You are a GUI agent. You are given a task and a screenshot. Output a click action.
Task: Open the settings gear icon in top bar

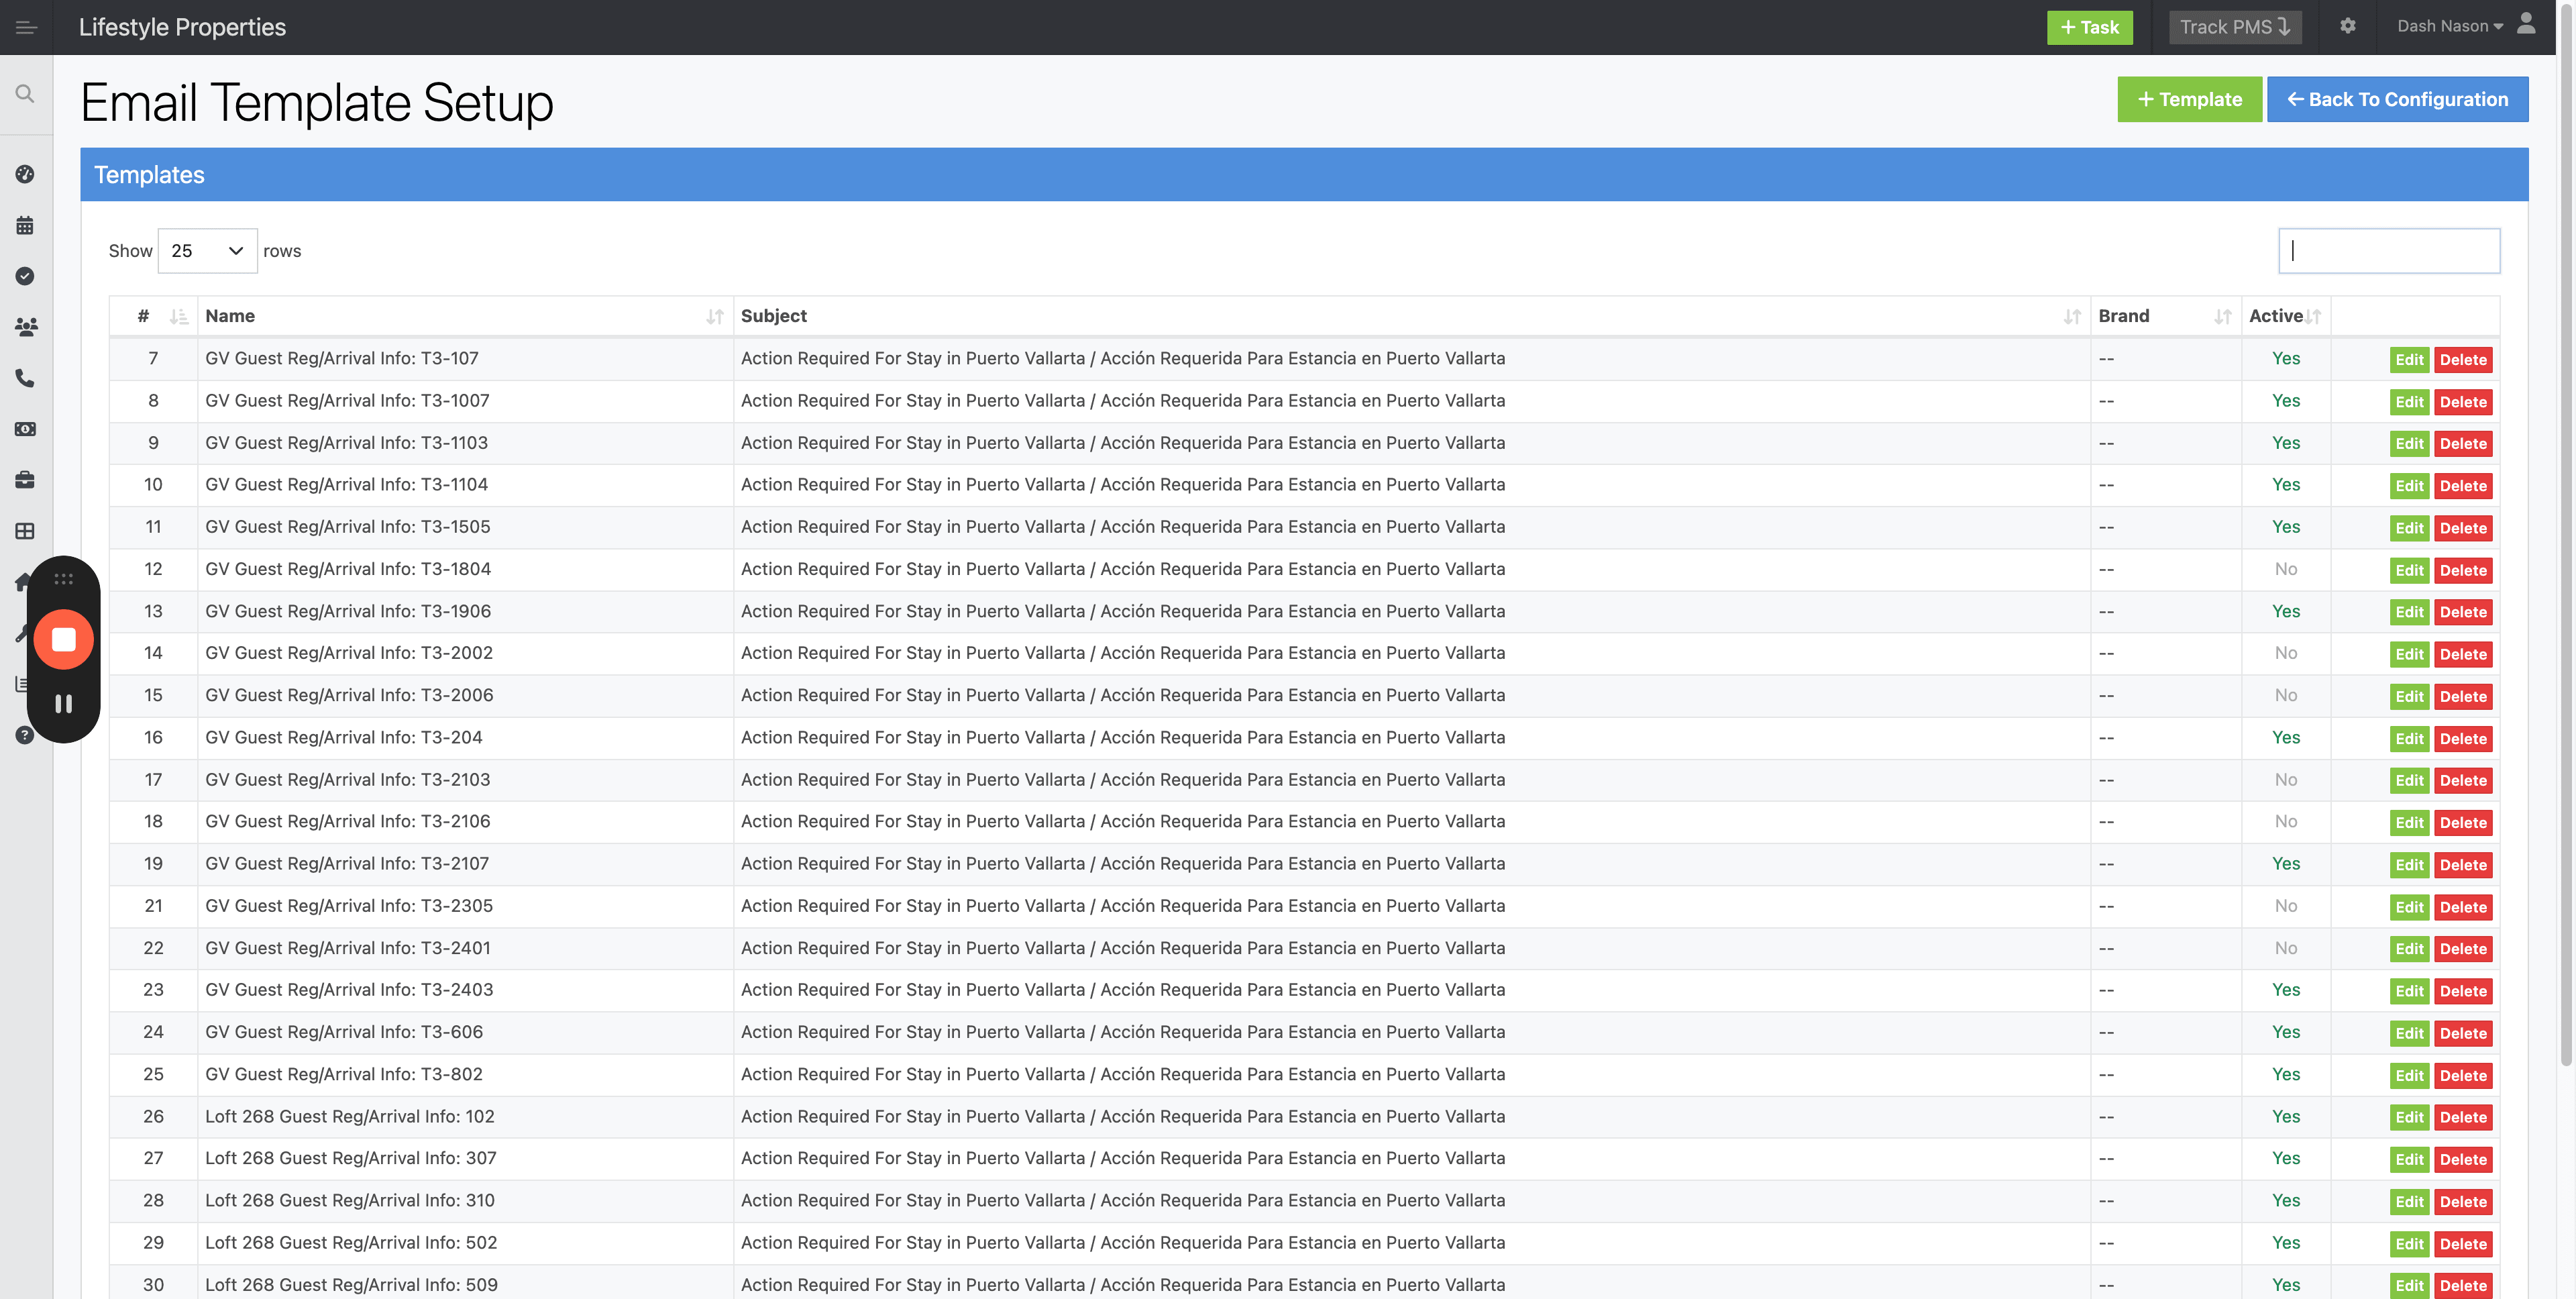click(2347, 26)
